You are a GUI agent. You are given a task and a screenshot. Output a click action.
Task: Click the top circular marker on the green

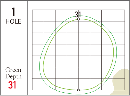click(79, 19)
